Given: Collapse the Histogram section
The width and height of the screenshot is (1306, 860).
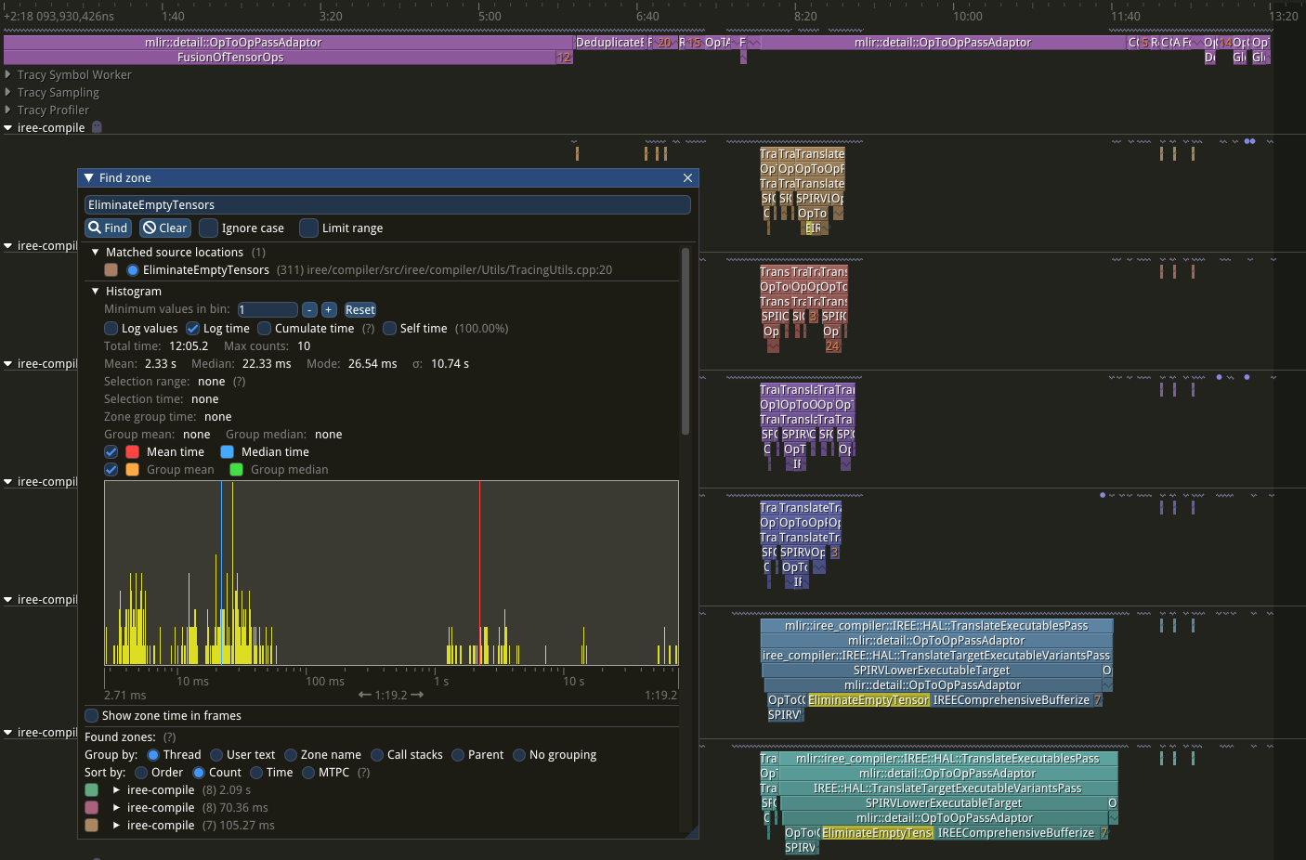Looking at the screenshot, I should point(95,291).
